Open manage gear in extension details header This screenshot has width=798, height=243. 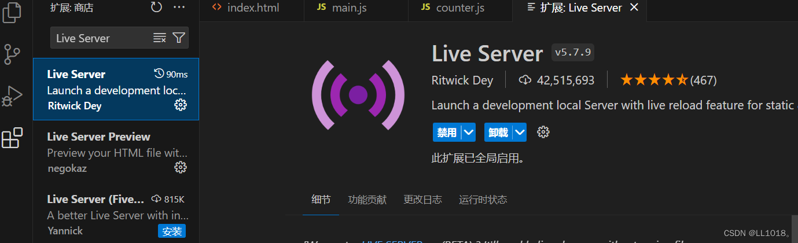pos(543,132)
